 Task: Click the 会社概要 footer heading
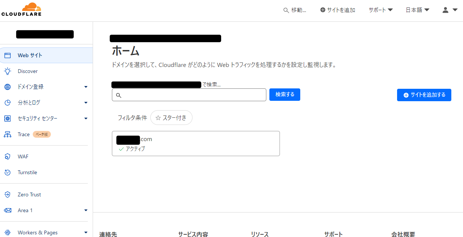(403, 234)
